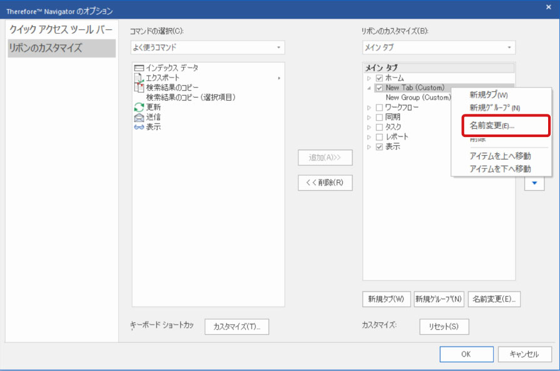The height and width of the screenshot is (371, 560).
Task: Uncheck the ホーム tab checkbox
Action: 379,78
